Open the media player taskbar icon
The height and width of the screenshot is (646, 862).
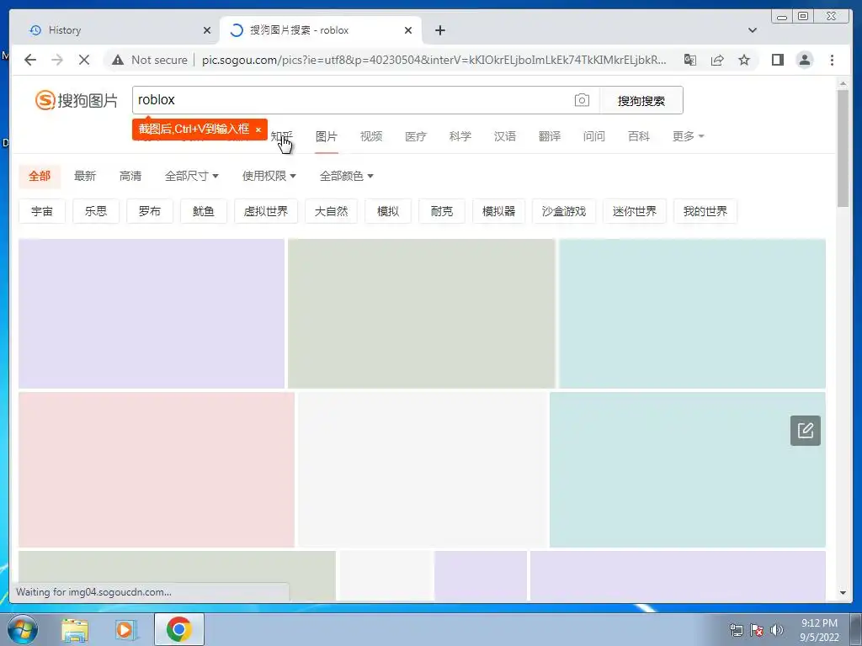point(126,629)
